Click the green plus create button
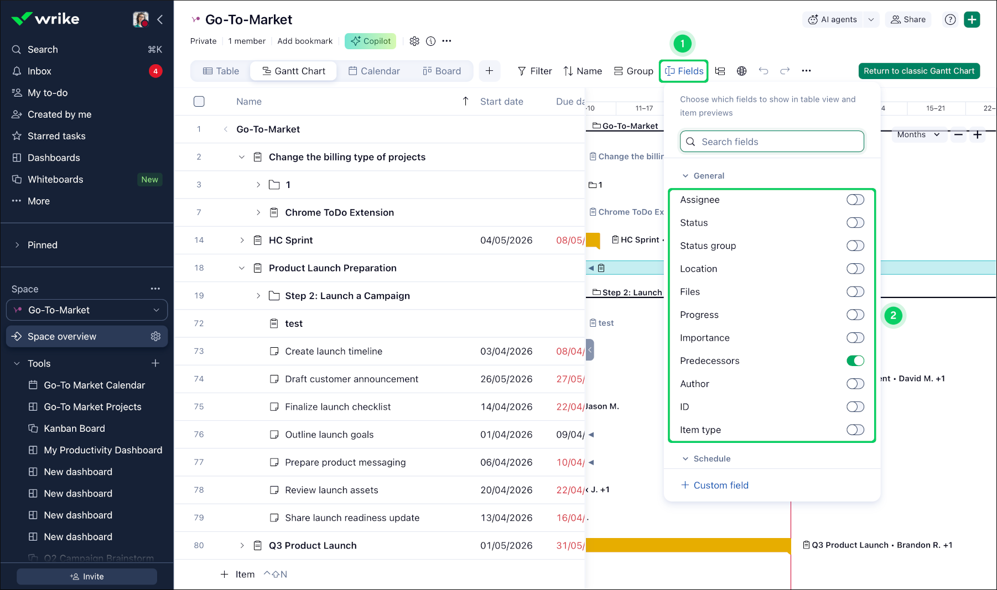Image resolution: width=997 pixels, height=590 pixels. tap(972, 20)
